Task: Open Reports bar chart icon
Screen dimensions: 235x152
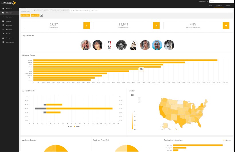Action: coord(3,34)
